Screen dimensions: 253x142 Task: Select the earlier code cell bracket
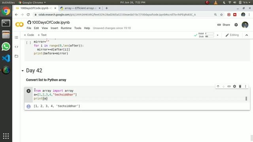click(28, 43)
